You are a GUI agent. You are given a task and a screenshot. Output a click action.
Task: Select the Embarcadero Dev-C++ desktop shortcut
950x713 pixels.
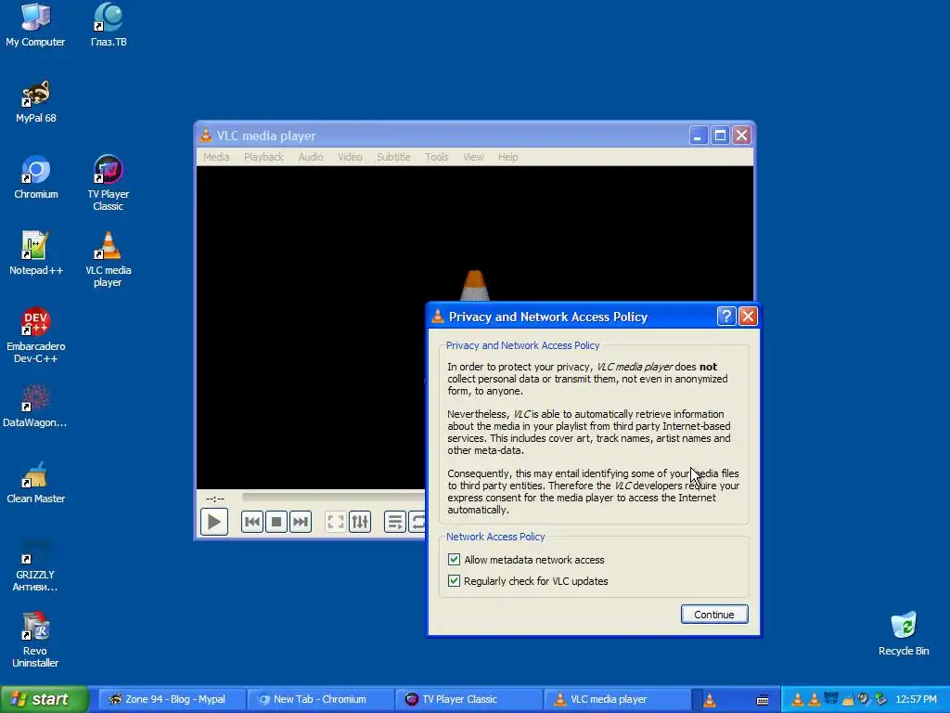[36, 336]
